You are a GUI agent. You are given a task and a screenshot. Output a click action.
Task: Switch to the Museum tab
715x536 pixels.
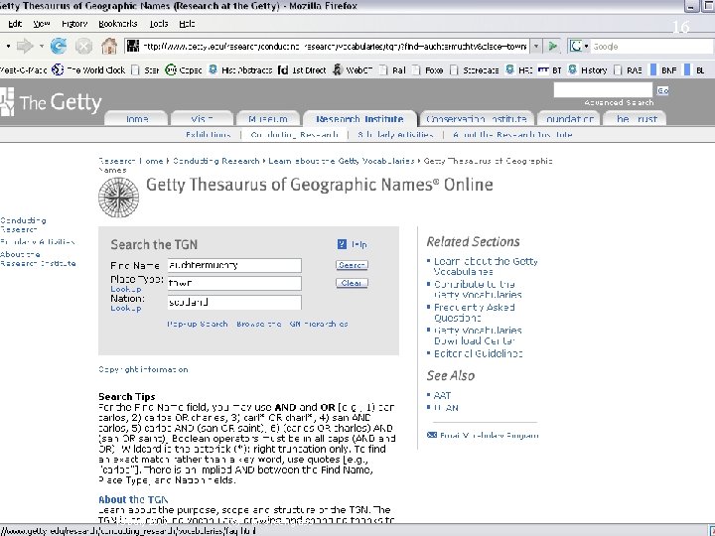tap(268, 119)
